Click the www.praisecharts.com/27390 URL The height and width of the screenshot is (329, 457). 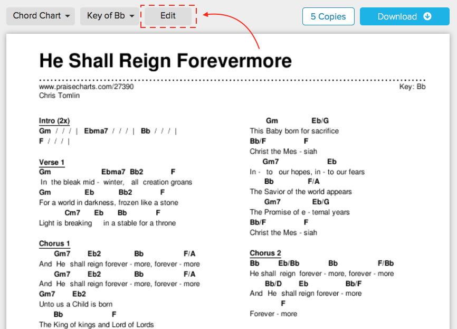click(x=86, y=87)
